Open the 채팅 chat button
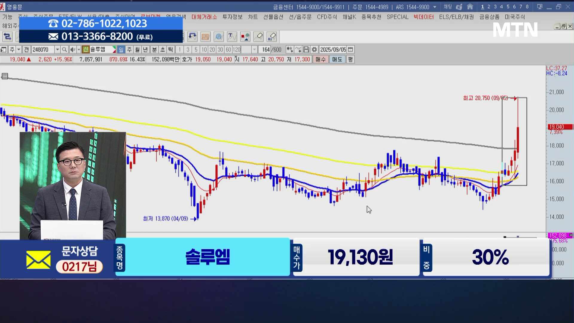This screenshot has height=323, width=574. [x=448, y=7]
